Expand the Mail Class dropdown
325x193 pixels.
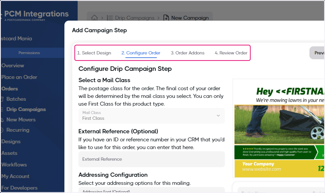coord(152,116)
